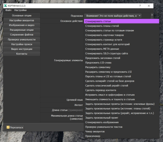Select Предложить LSI-слова

[121, 63]
